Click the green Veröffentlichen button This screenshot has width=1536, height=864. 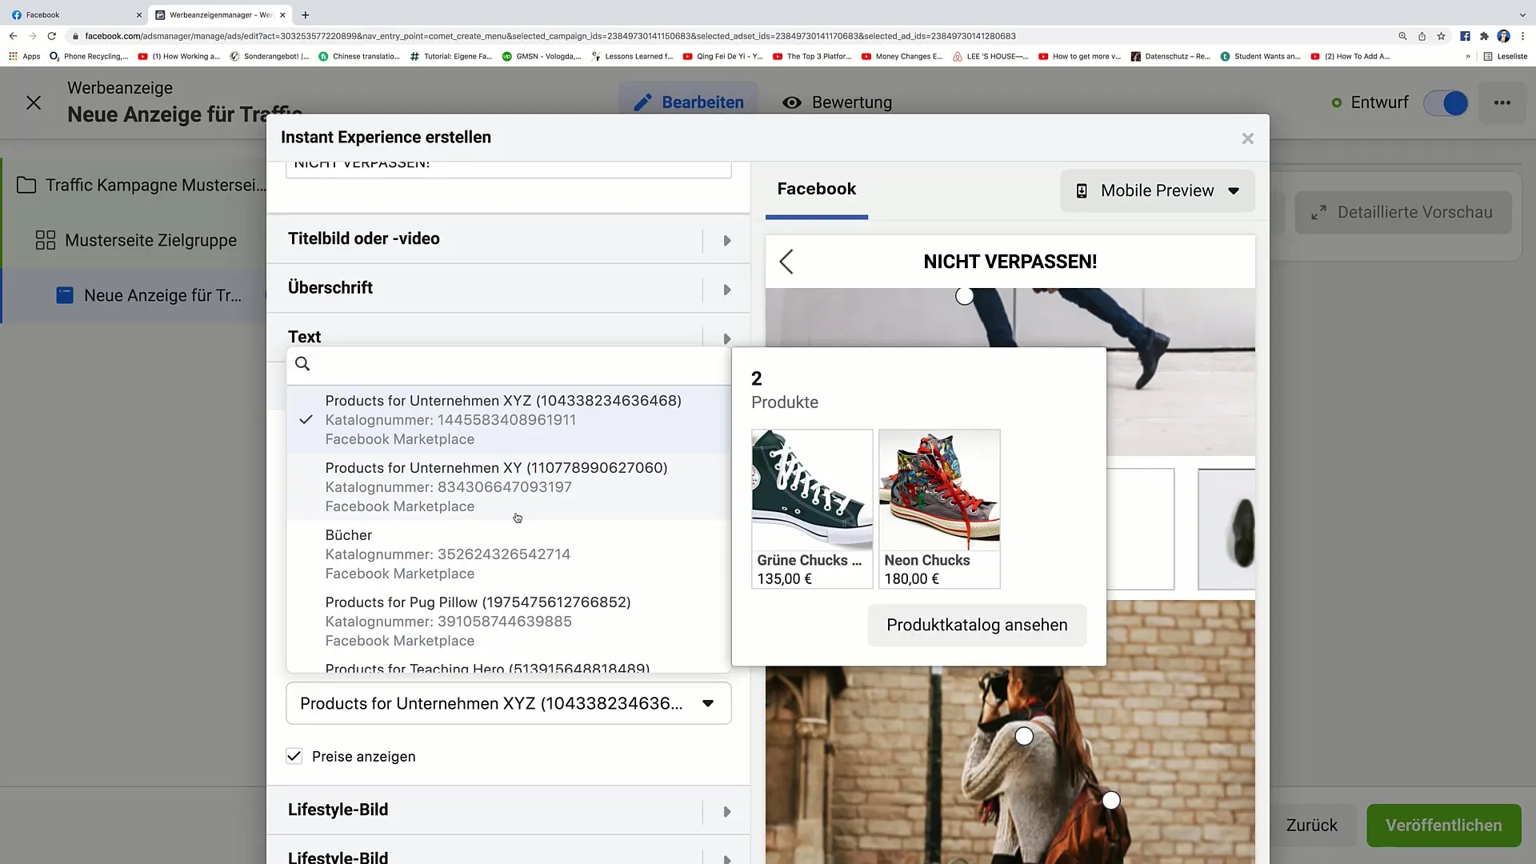pyautogui.click(x=1443, y=825)
